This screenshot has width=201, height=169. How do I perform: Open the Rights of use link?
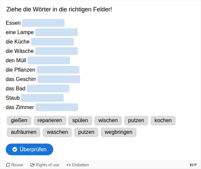[x=45, y=165]
